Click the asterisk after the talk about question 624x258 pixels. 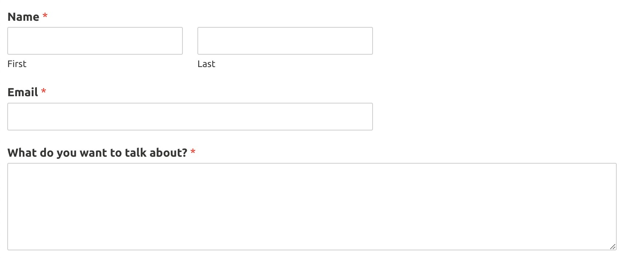point(193,152)
